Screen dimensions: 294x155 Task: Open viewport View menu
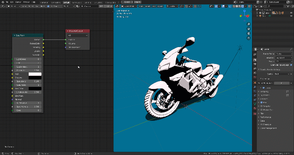pyautogui.click(x=141, y=6)
